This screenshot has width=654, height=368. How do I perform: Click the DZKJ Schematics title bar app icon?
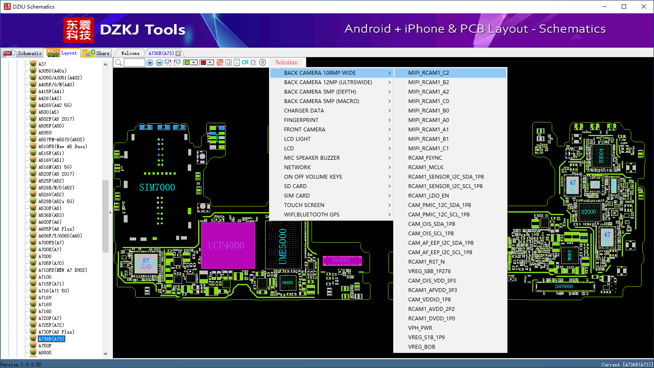[x=7, y=6]
